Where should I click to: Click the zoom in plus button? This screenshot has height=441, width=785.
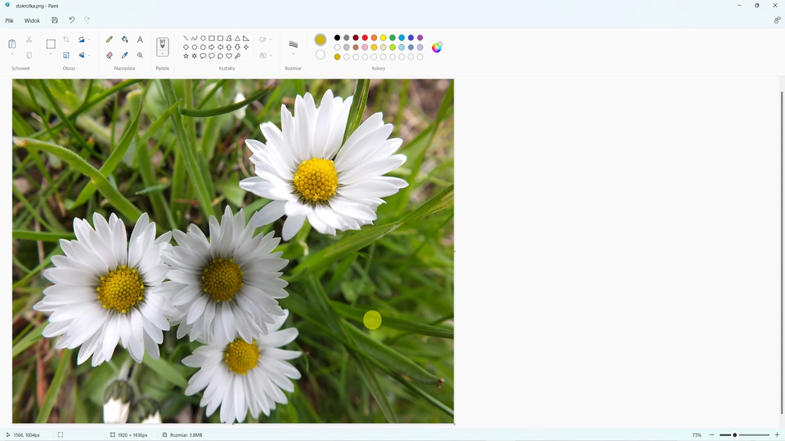click(775, 435)
